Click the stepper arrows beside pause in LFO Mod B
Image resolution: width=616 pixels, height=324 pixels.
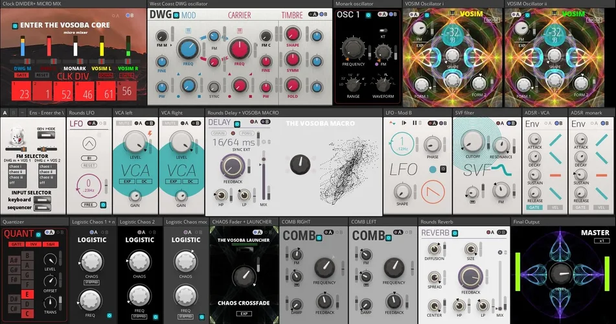420,123
